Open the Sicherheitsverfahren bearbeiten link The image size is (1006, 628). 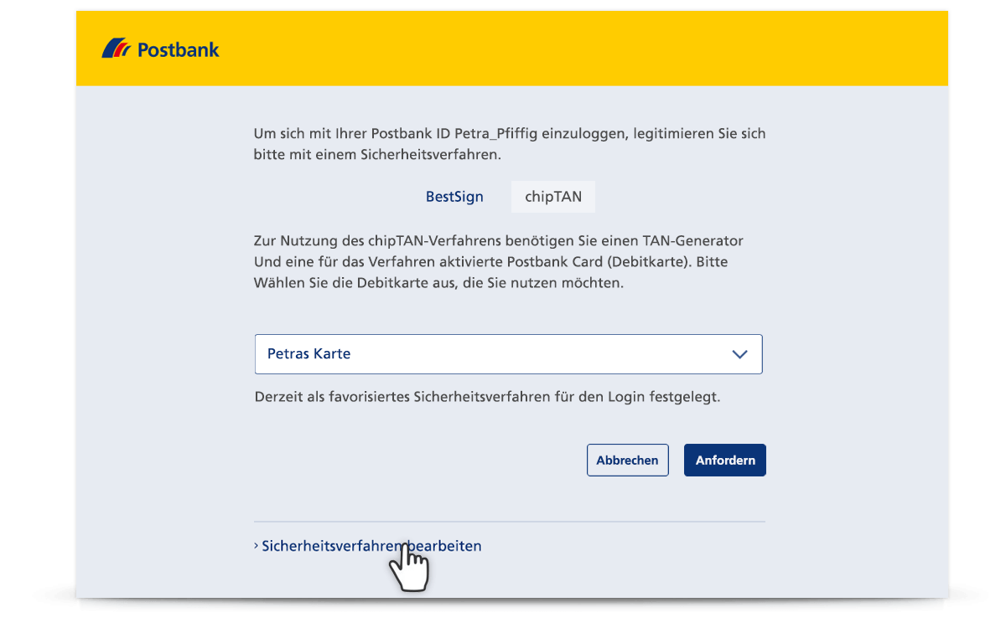click(368, 546)
